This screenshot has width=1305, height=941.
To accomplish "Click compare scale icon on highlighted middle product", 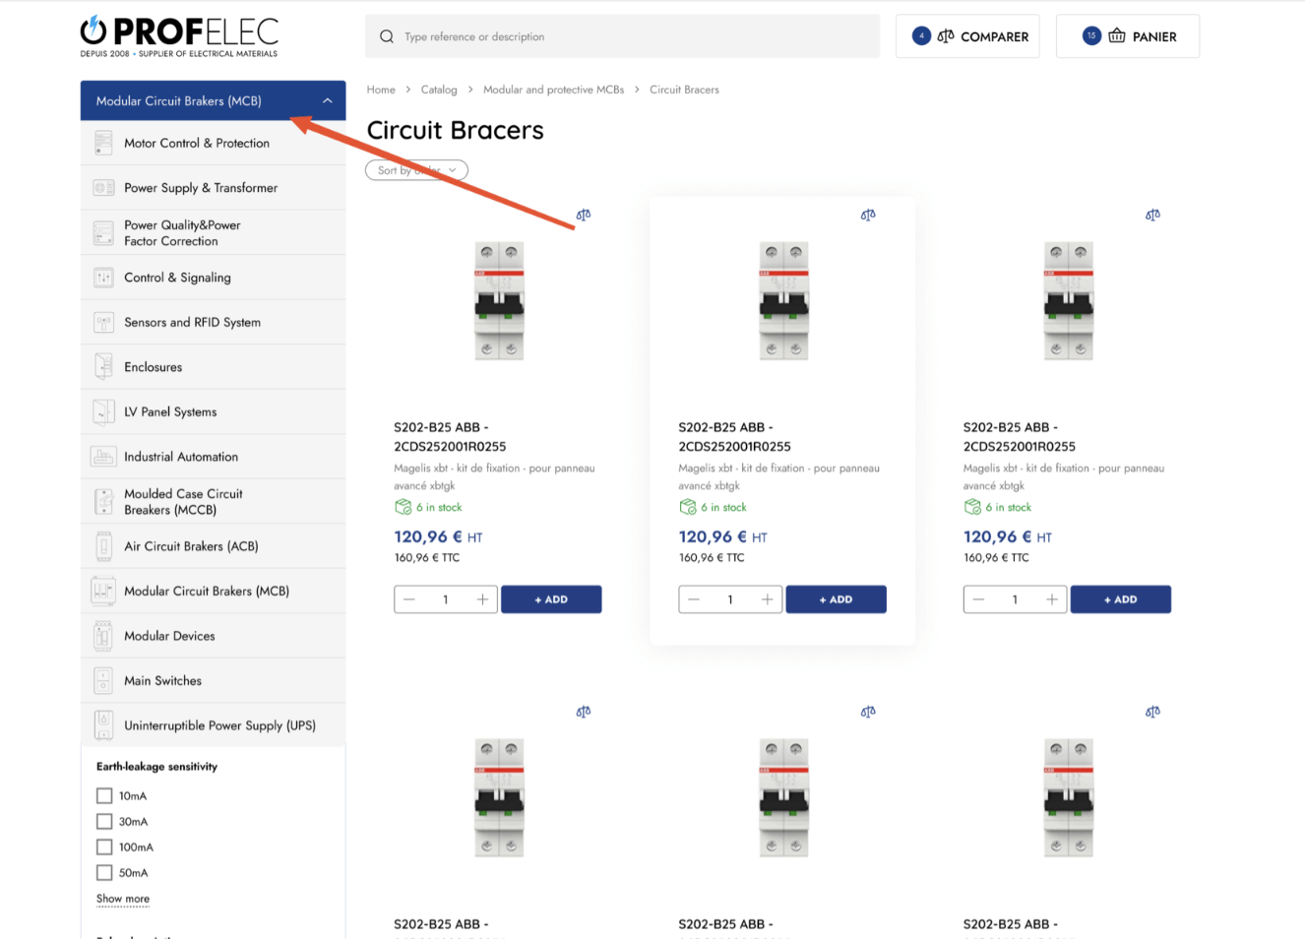I will click(868, 215).
